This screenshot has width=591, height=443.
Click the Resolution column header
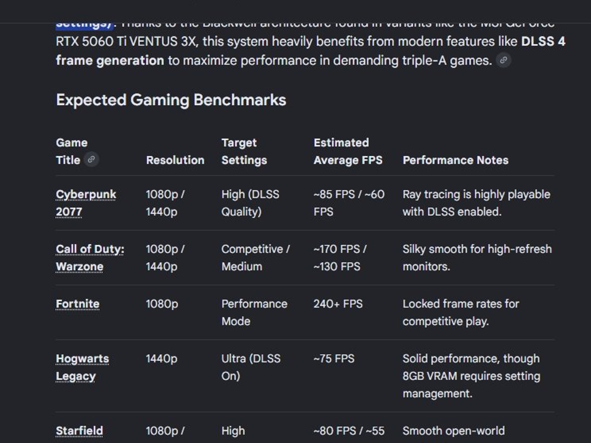[x=175, y=160]
